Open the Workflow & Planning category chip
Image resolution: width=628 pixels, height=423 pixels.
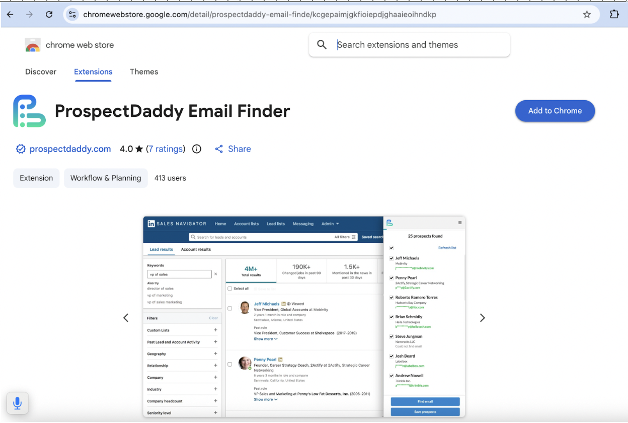point(106,178)
